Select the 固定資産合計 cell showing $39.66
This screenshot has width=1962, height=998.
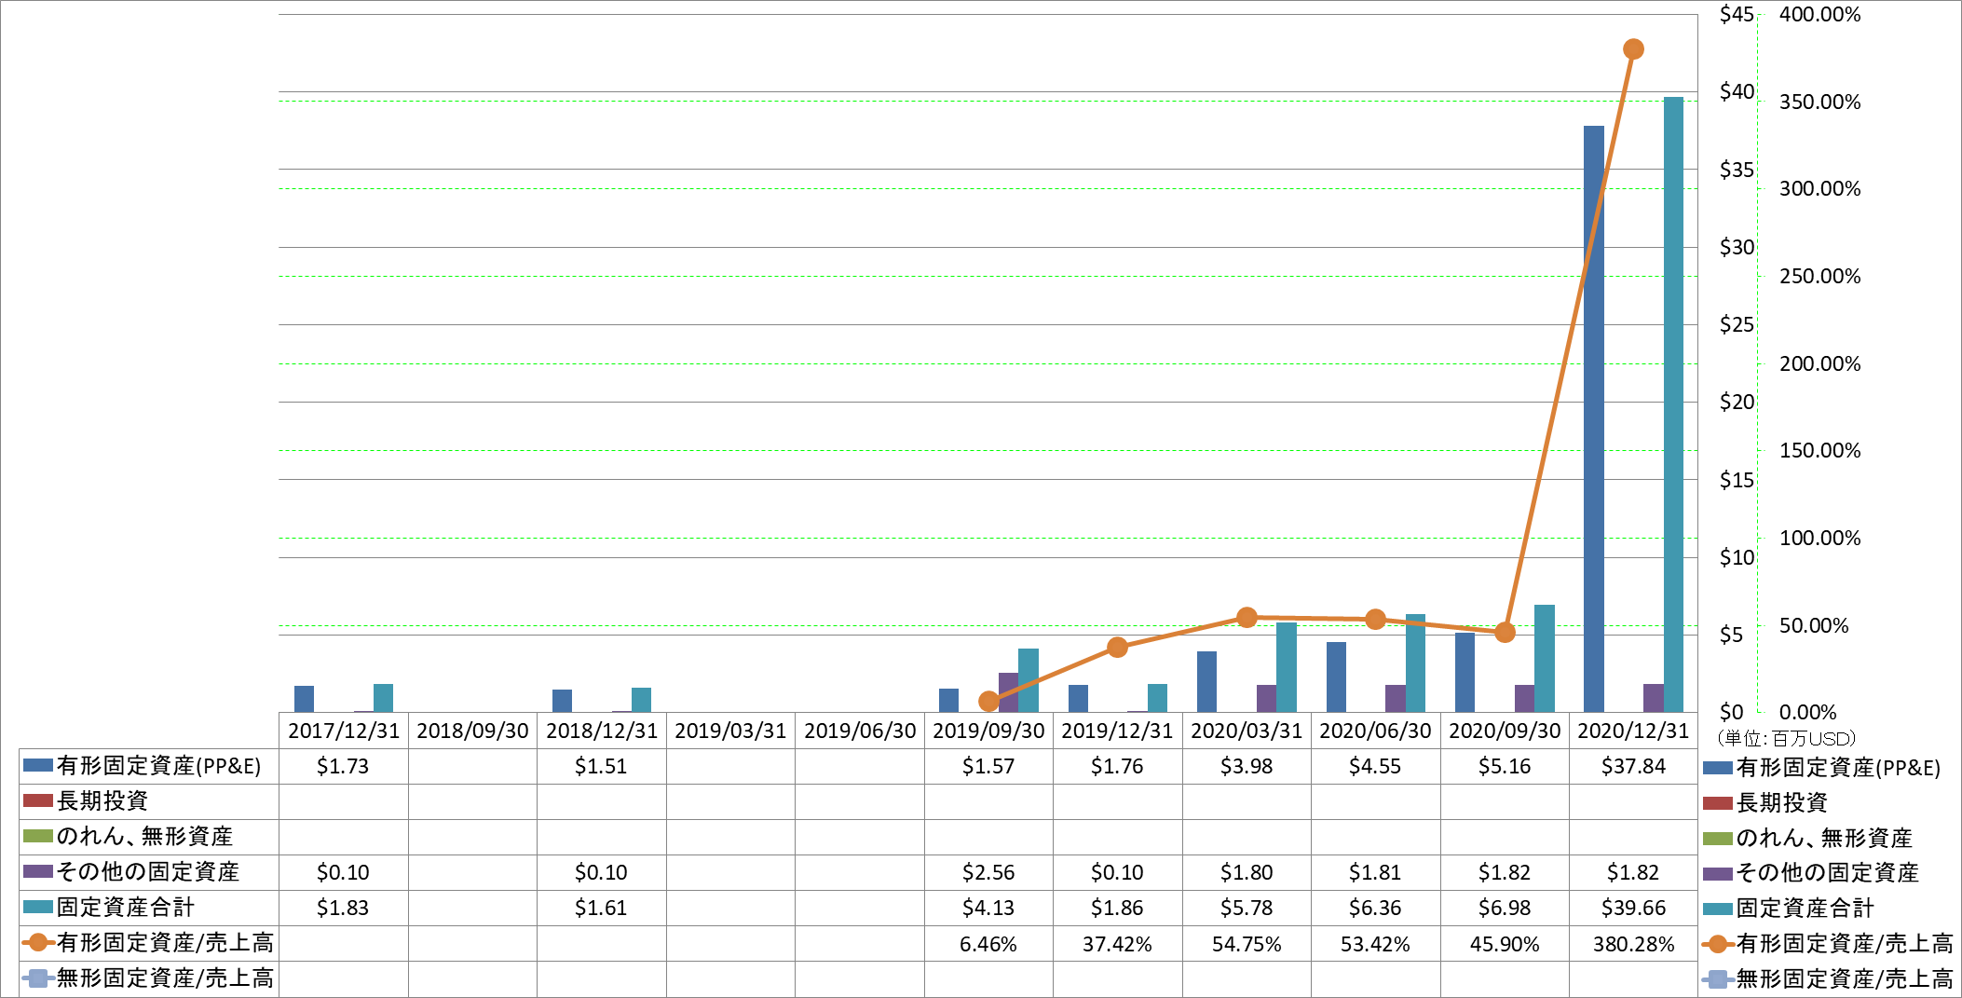(1633, 908)
